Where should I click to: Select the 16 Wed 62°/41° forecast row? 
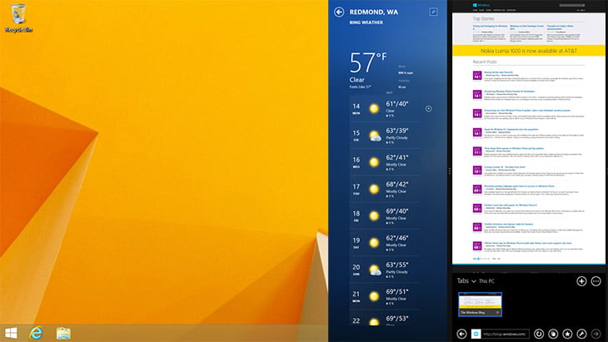tap(385, 162)
